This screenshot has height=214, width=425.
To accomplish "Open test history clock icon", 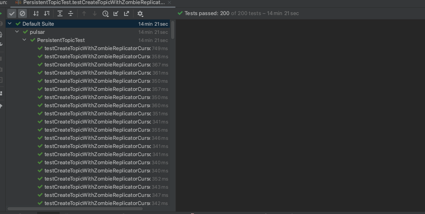I will tap(105, 13).
